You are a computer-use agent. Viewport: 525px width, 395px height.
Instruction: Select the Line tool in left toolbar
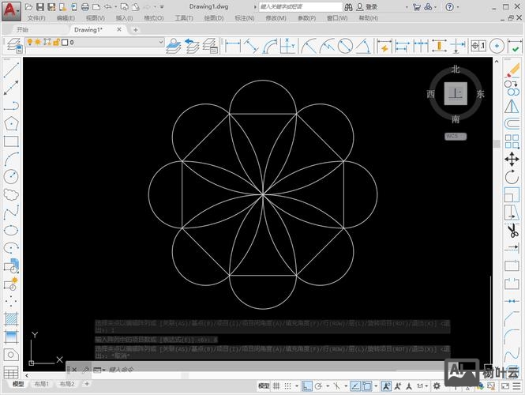11,70
